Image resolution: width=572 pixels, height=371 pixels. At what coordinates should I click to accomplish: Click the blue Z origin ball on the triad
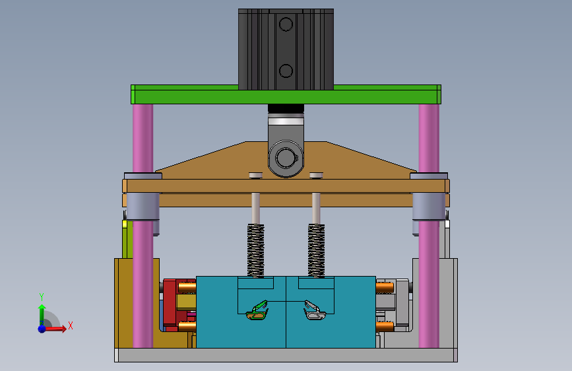click(42, 329)
